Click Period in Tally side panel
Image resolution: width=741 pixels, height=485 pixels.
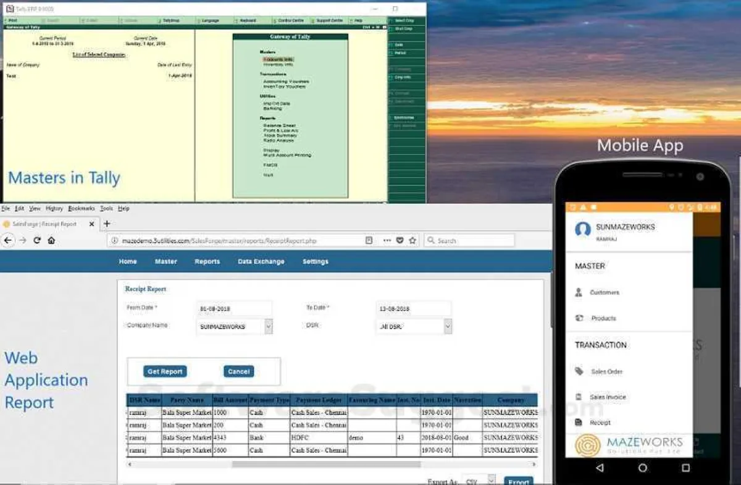(406, 53)
